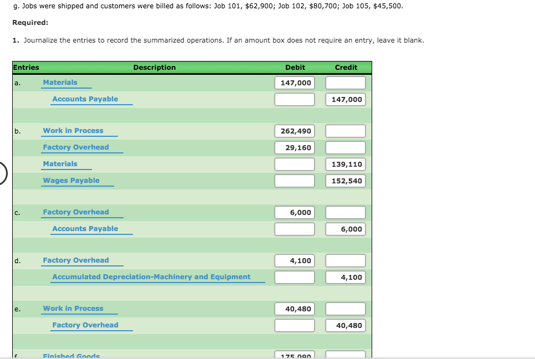The width and height of the screenshot is (535, 359).
Task: Select the Wages Payable account in entry b
Action: click(70, 180)
